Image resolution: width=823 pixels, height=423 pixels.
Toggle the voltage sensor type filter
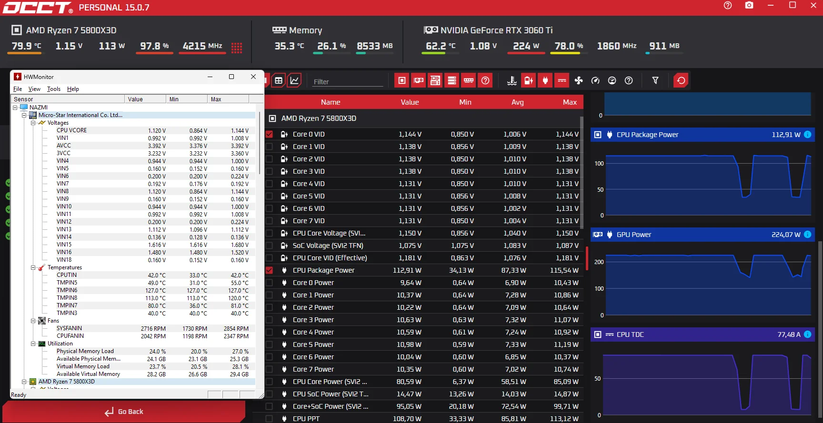point(529,80)
